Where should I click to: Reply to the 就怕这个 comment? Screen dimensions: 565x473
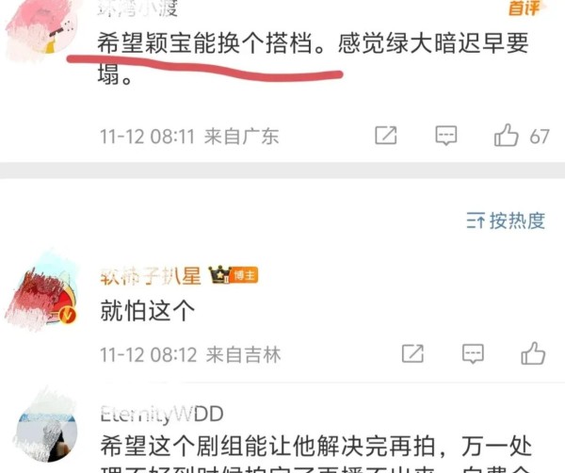[473, 353]
